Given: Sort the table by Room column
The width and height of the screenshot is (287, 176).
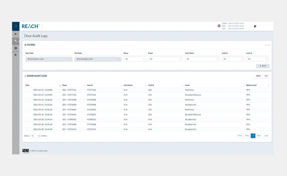Looking at the screenshot, I should click(74, 85).
